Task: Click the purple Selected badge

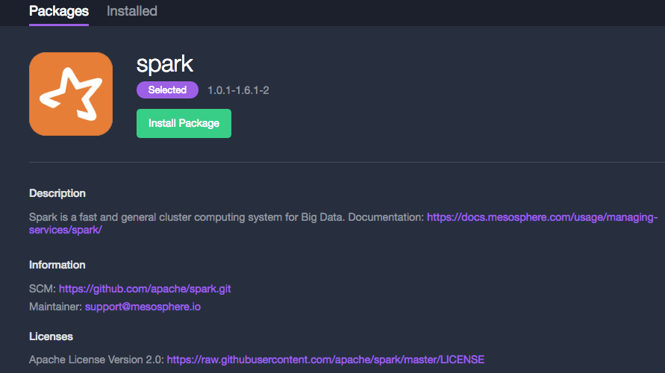Action: [167, 90]
